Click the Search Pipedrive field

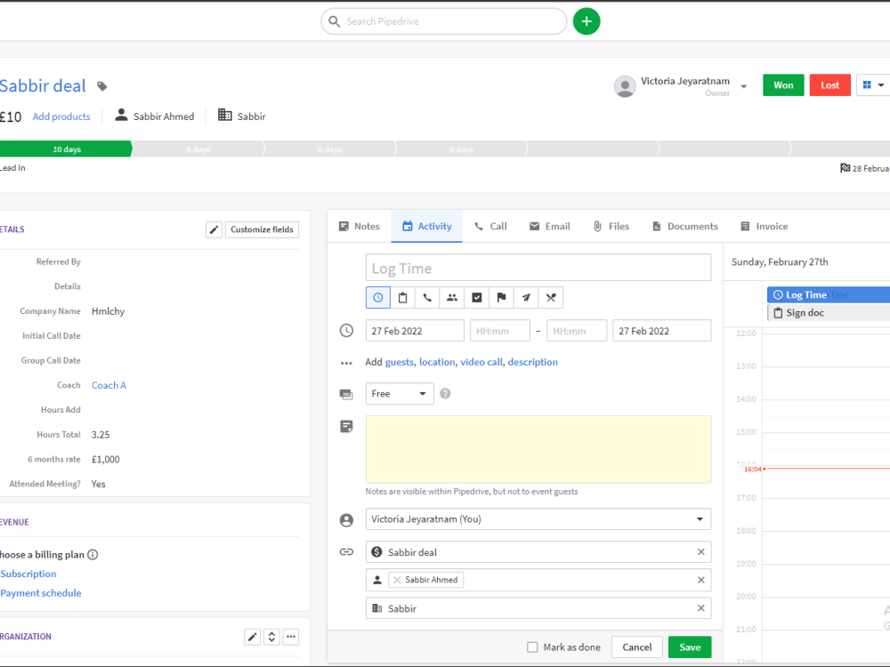[x=444, y=21]
